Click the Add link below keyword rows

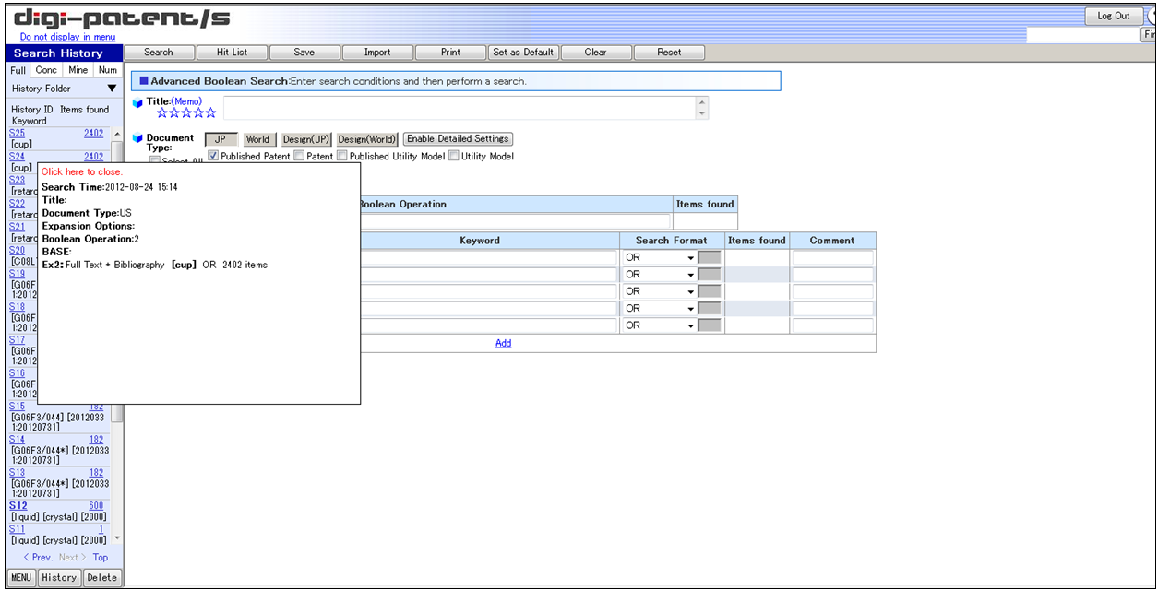tap(503, 343)
